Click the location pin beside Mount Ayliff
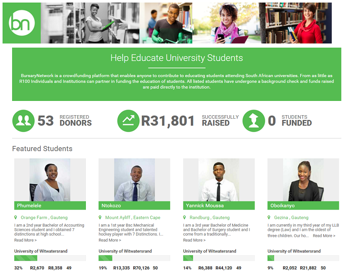The width and height of the screenshot is (347, 272). point(100,217)
